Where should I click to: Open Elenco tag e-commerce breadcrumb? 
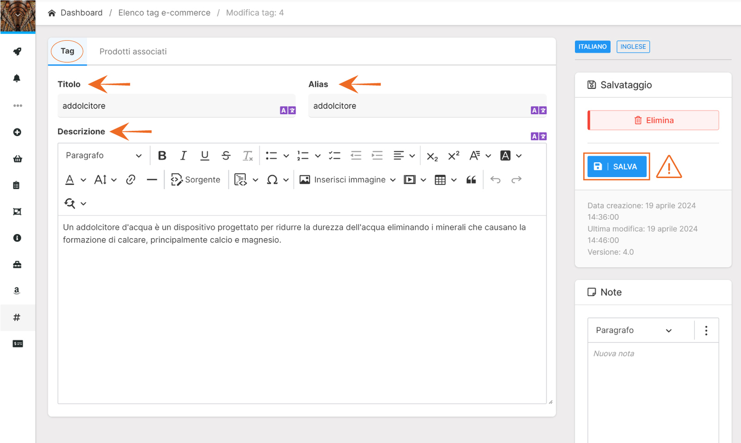164,13
